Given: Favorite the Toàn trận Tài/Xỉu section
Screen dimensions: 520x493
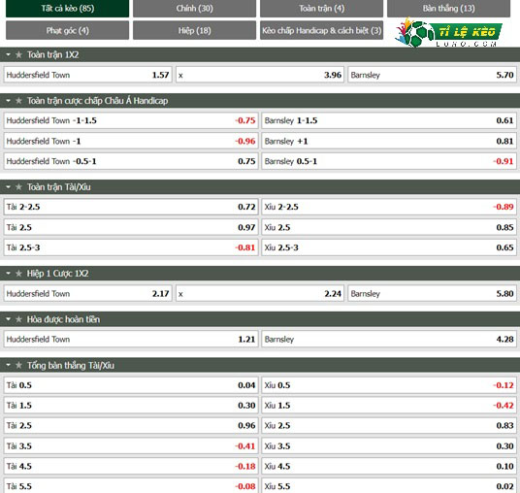Looking at the screenshot, I should pyautogui.click(x=18, y=187).
